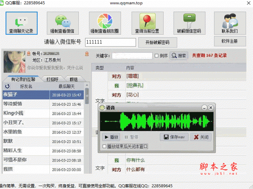253x189 pixels.
Task: Focus the 关键字 keyword search field
Action: [x=132, y=56]
